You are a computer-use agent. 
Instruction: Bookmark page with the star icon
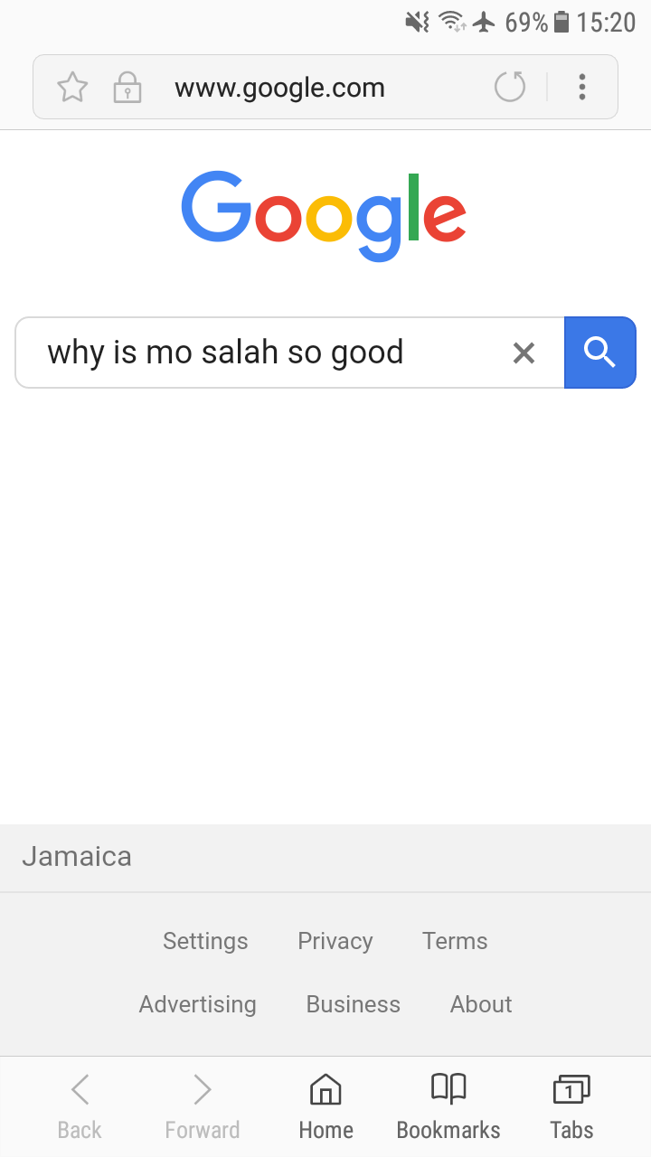pyautogui.click(x=72, y=88)
